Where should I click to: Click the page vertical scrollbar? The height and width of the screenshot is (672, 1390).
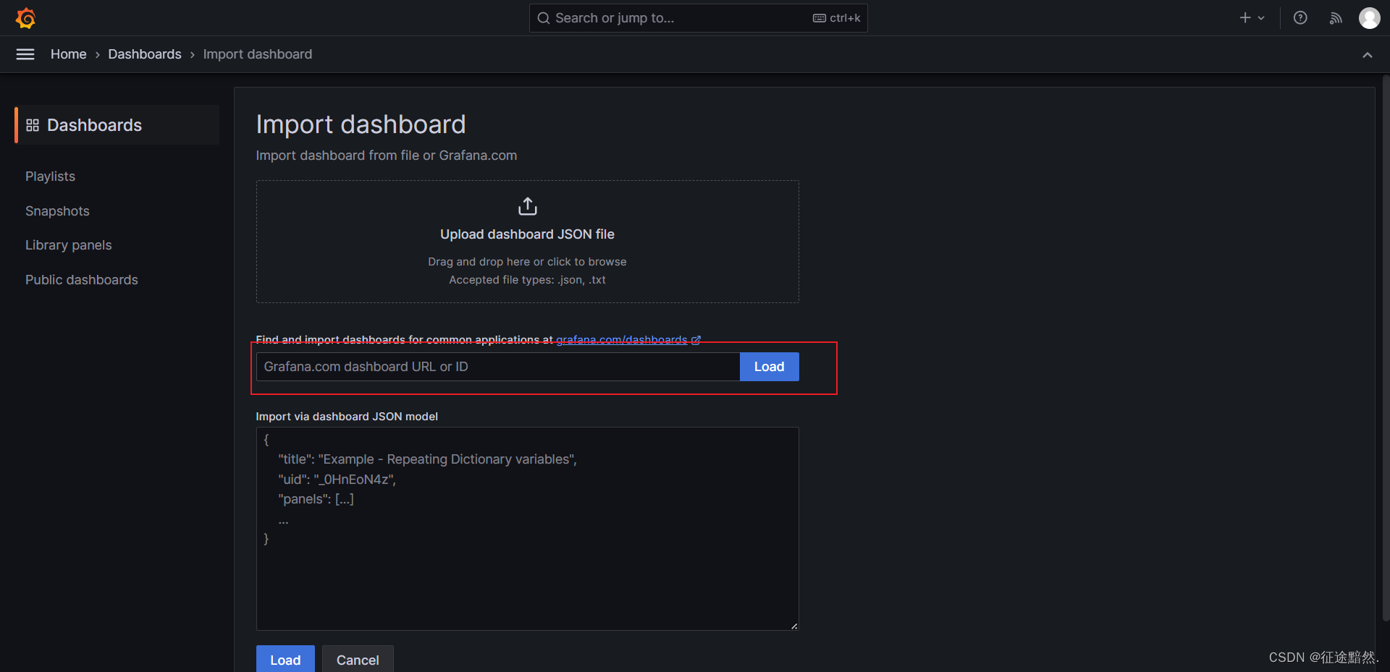1386,347
